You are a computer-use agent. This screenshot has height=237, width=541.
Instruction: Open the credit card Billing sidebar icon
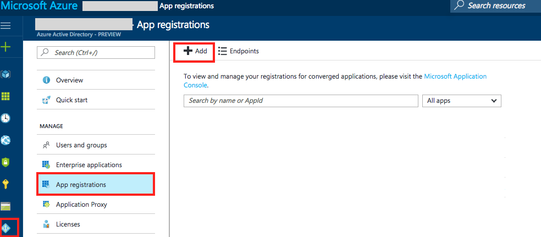coord(6,207)
